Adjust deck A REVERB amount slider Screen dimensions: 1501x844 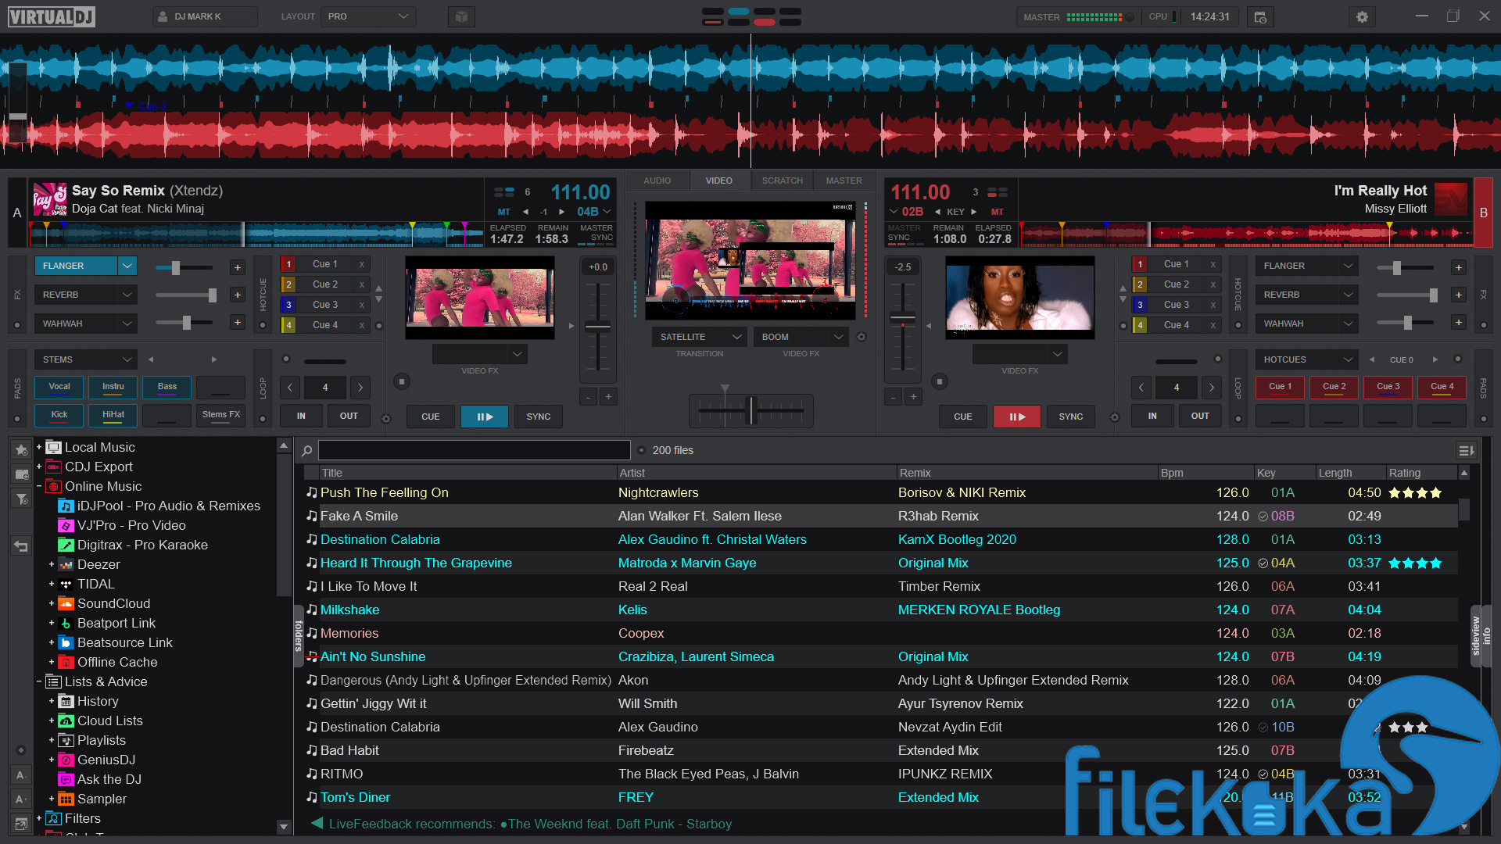pyautogui.click(x=187, y=295)
